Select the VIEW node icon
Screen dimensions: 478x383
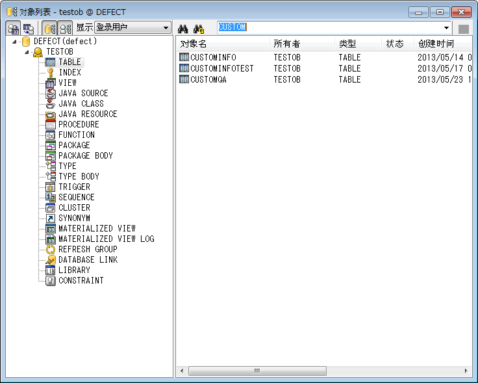[50, 83]
